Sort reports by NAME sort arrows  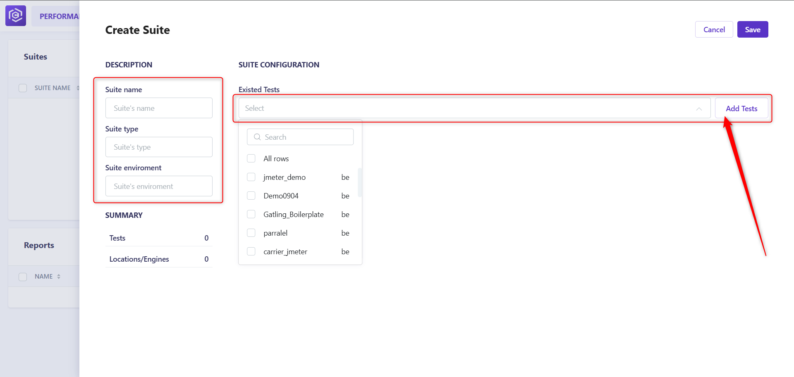coord(59,277)
